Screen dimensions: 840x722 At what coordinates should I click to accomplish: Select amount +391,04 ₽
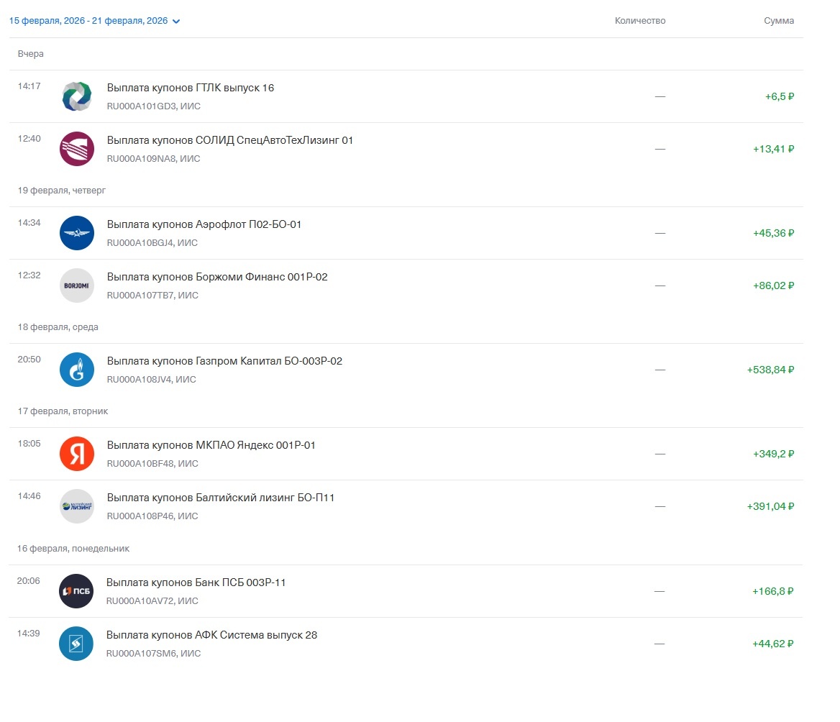[770, 506]
